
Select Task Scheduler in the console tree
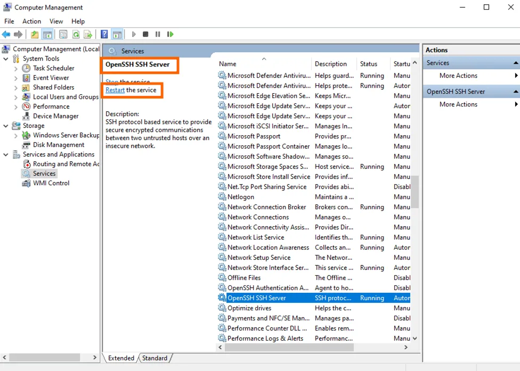coord(53,68)
